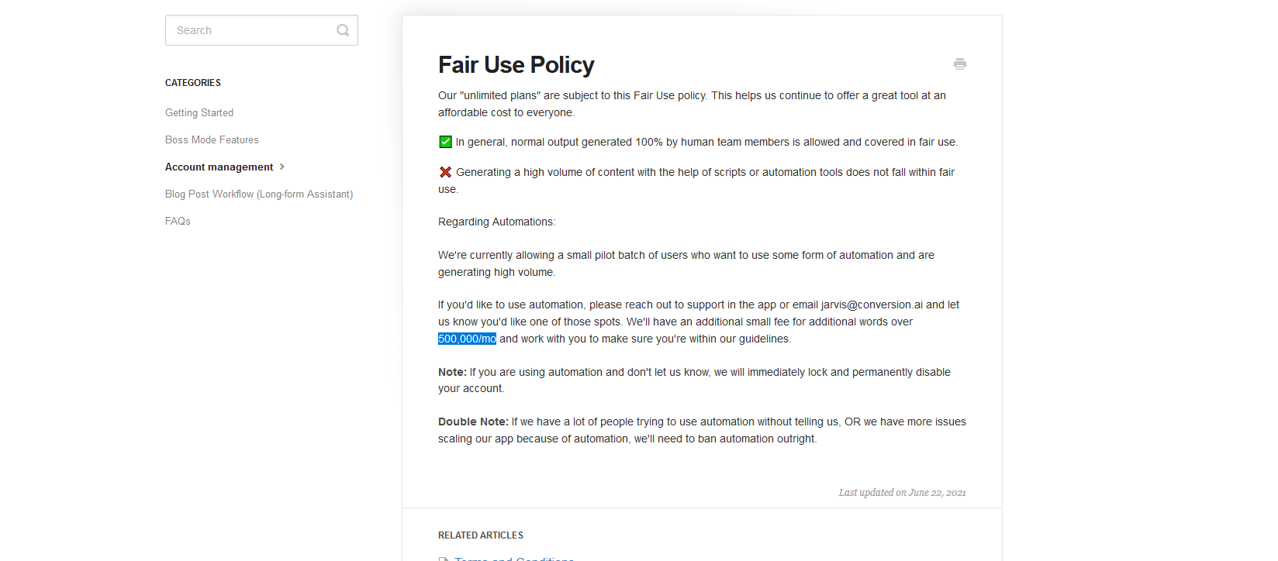This screenshot has width=1278, height=561.
Task: Click the Fair Use Policy heading
Action: click(516, 65)
